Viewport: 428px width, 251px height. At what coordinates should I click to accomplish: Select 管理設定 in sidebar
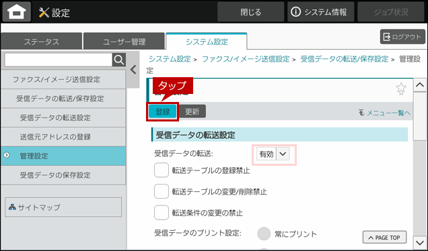63,156
